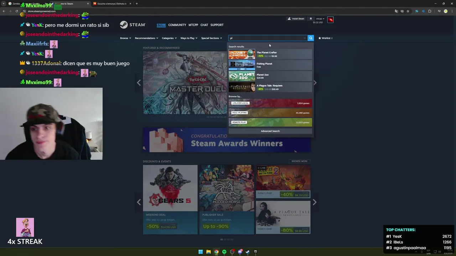Open the SUPPORT menu item
Viewport: 456px width, 256px height.
coord(217,25)
